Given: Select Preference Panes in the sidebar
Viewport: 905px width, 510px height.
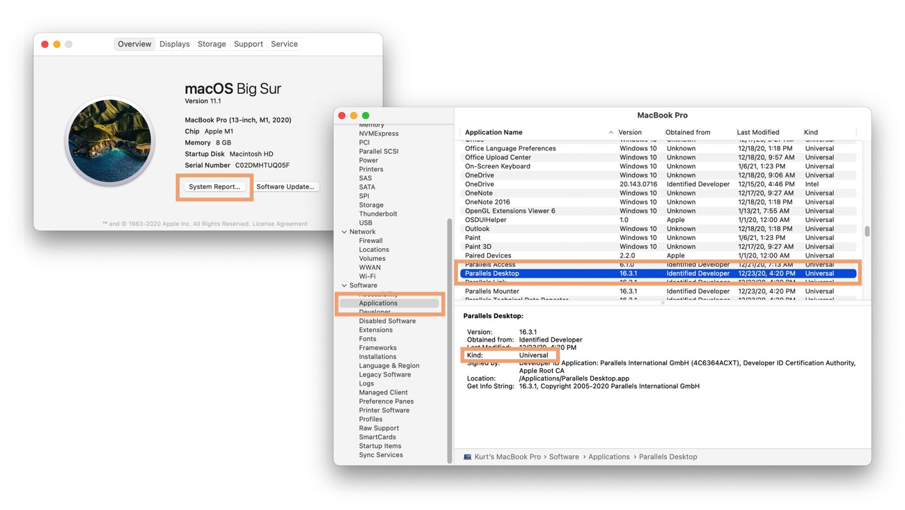Looking at the screenshot, I should point(386,401).
